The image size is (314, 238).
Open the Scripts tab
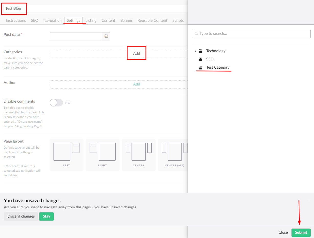click(x=178, y=20)
